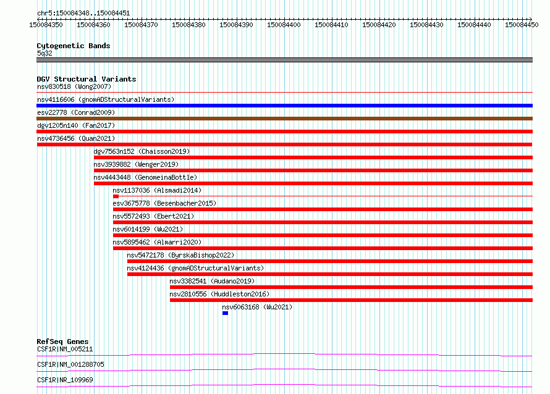The height and width of the screenshot is (394, 550).
Task: Click the small red nsv1137036 block
Action: (x=116, y=196)
